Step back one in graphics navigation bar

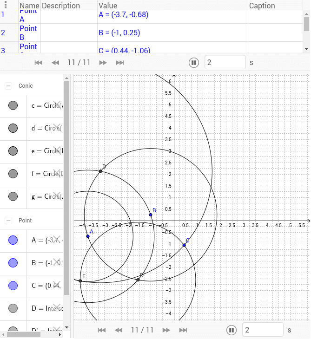coord(119,330)
